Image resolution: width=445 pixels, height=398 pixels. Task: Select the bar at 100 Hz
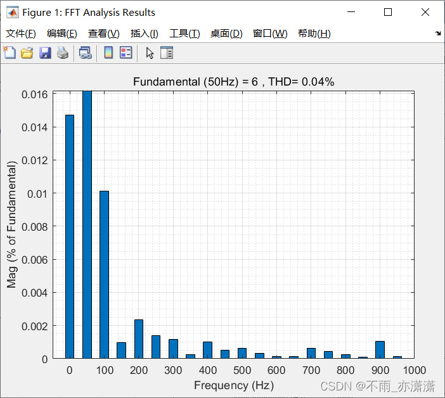pyautogui.click(x=104, y=274)
